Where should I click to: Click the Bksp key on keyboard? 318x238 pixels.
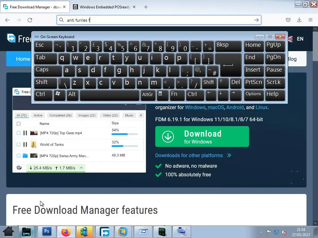[228, 46]
